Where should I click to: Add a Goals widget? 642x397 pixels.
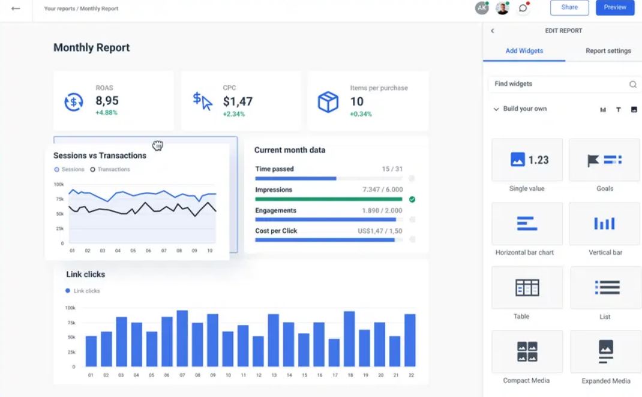pyautogui.click(x=604, y=160)
